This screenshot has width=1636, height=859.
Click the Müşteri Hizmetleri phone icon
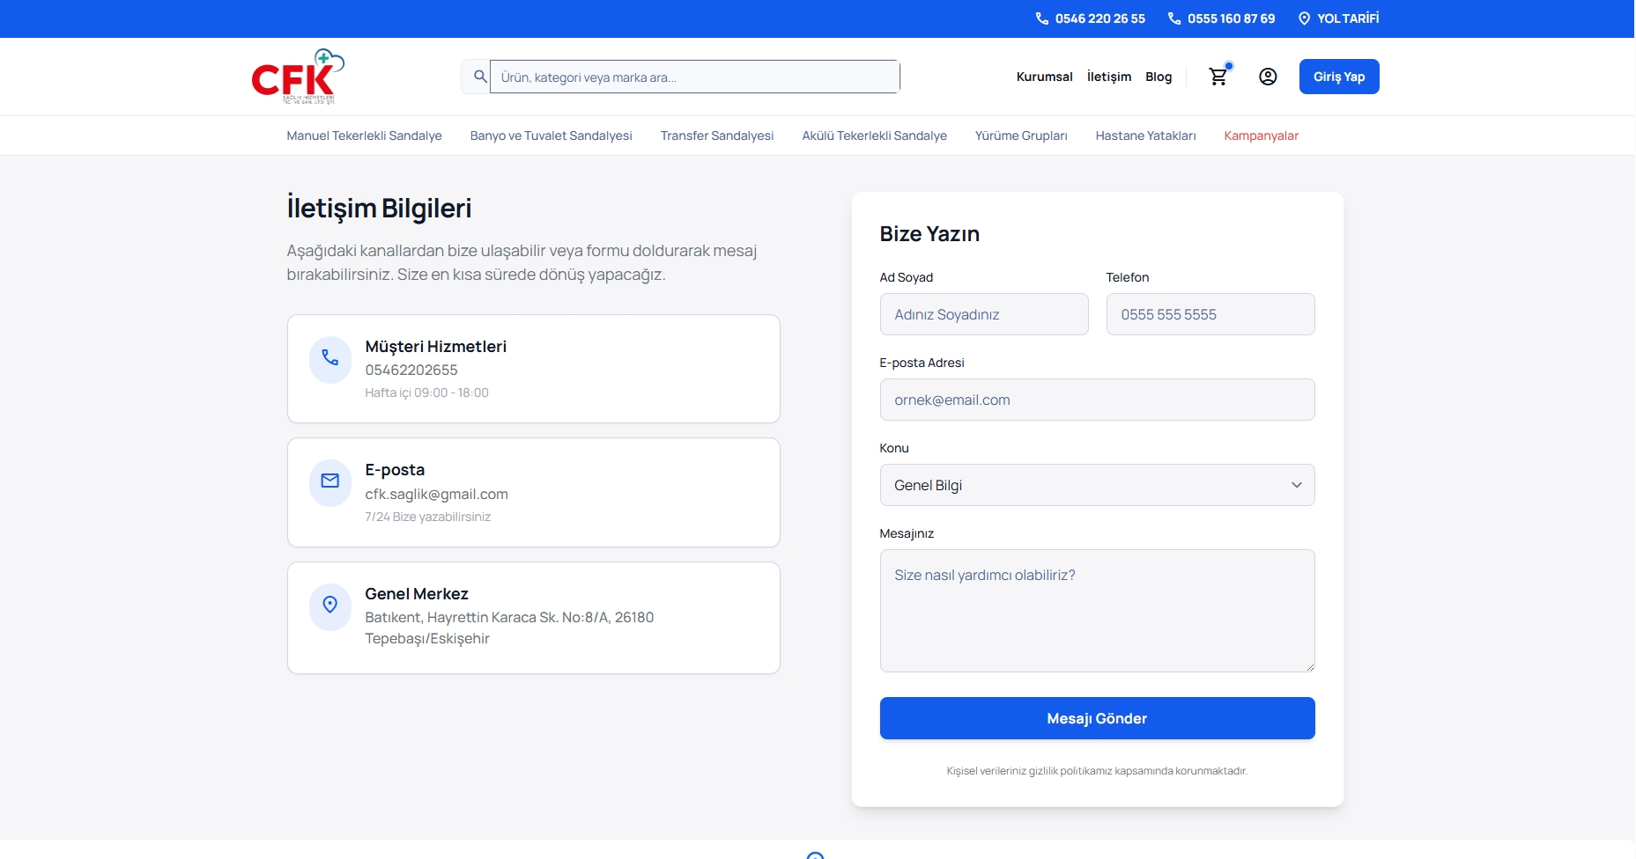[329, 358]
